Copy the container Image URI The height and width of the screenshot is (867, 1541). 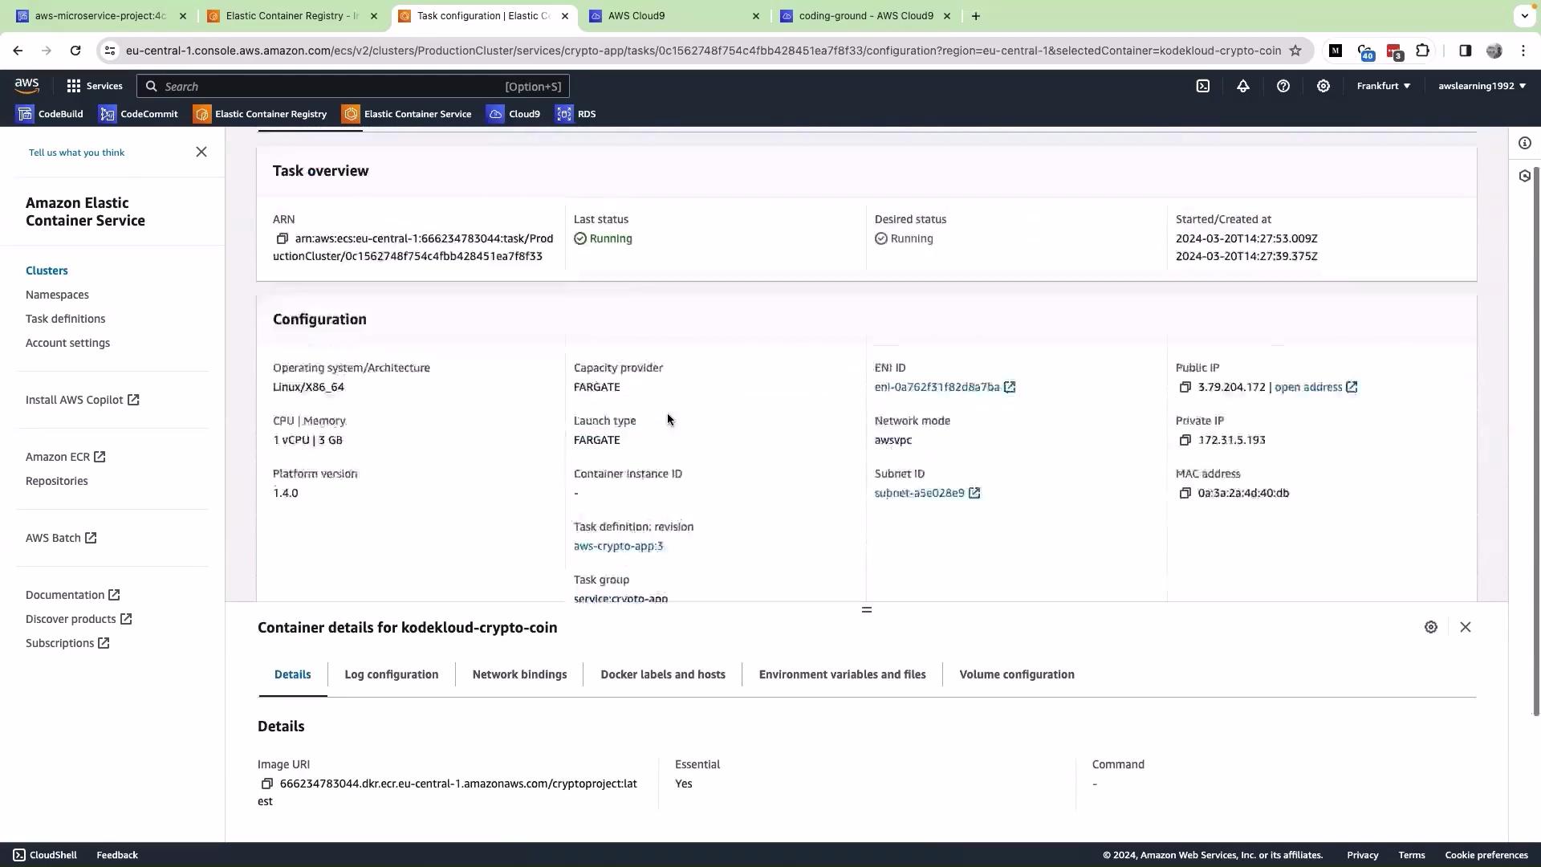[x=267, y=784]
